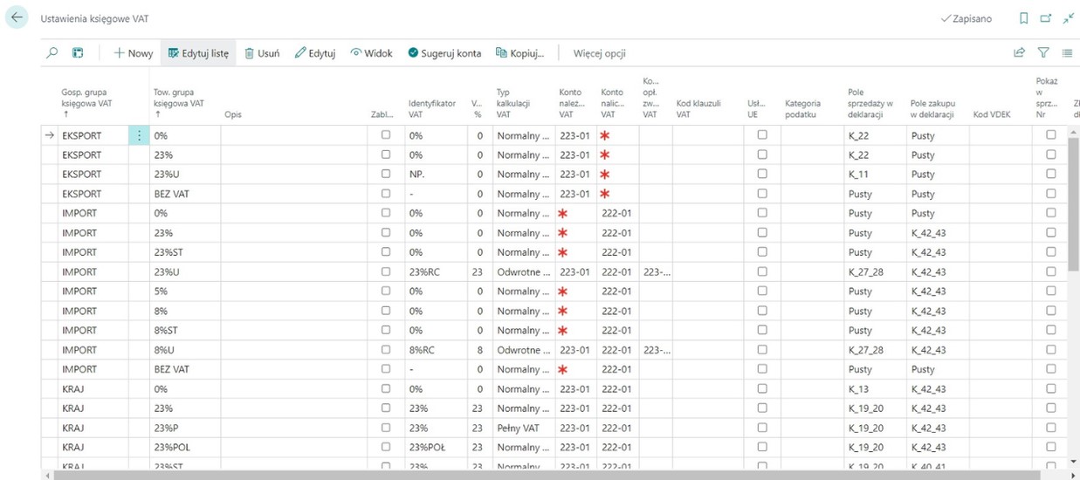This screenshot has width=1080, height=480.
Task: Click the scrollbar down arrow
Action: tap(1073, 463)
